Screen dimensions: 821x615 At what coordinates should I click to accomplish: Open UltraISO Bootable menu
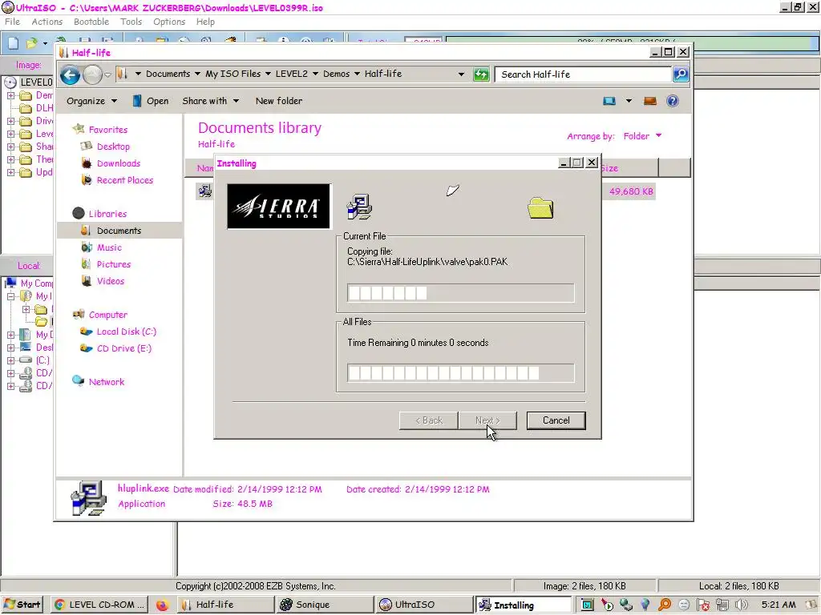point(91,22)
